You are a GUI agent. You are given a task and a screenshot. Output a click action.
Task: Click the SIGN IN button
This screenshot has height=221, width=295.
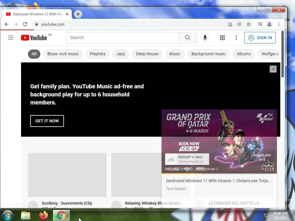[260, 38]
